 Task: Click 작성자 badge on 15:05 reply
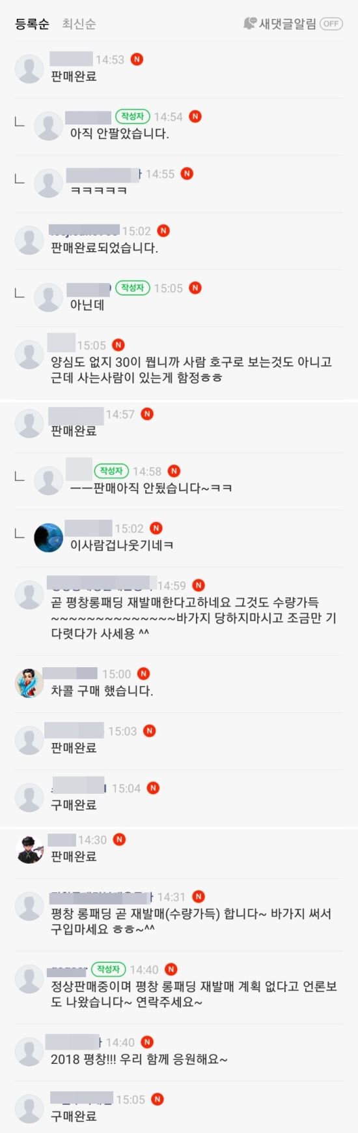(132, 288)
